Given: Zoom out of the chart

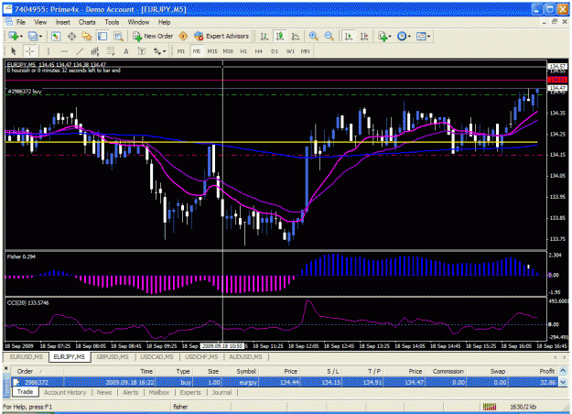Looking at the screenshot, I should [x=329, y=36].
